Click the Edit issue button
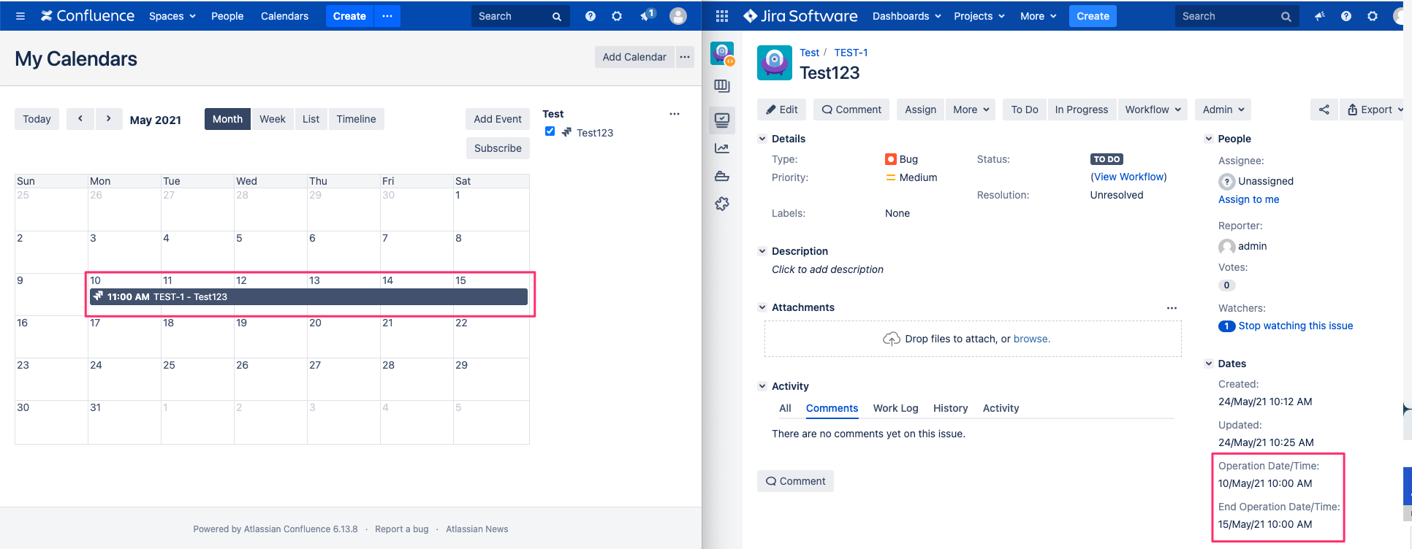The width and height of the screenshot is (1412, 549). [x=781, y=110]
